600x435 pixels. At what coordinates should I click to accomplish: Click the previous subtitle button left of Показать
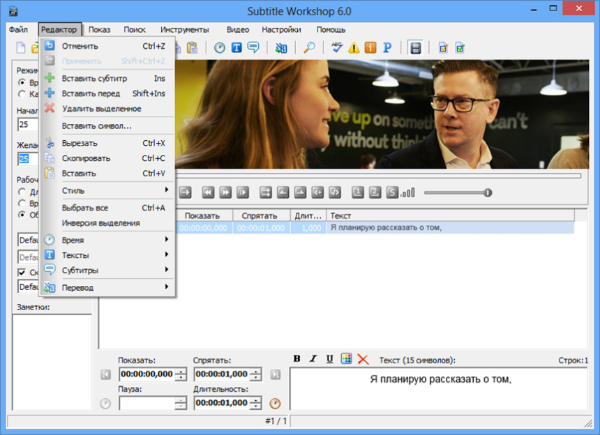105,374
